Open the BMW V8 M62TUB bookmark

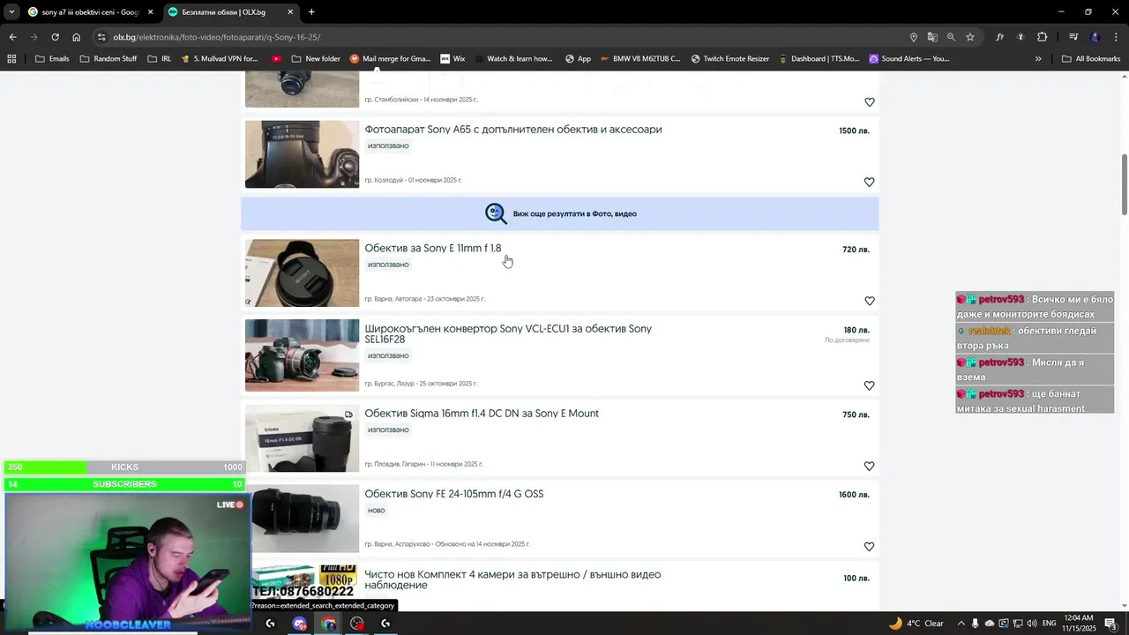point(640,59)
